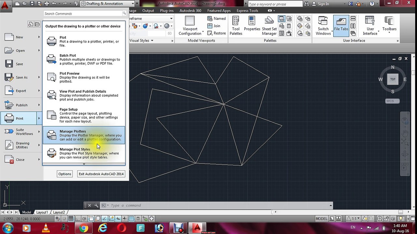Image resolution: width=417 pixels, height=234 pixels.
Task: Switch to Express Tools tab
Action: 247,10
